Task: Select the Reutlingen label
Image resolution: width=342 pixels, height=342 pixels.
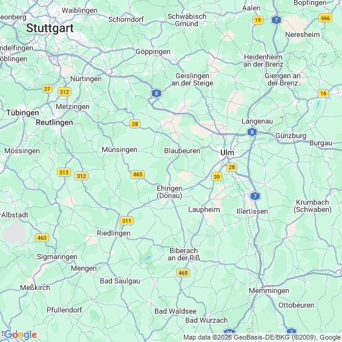Action: click(54, 122)
